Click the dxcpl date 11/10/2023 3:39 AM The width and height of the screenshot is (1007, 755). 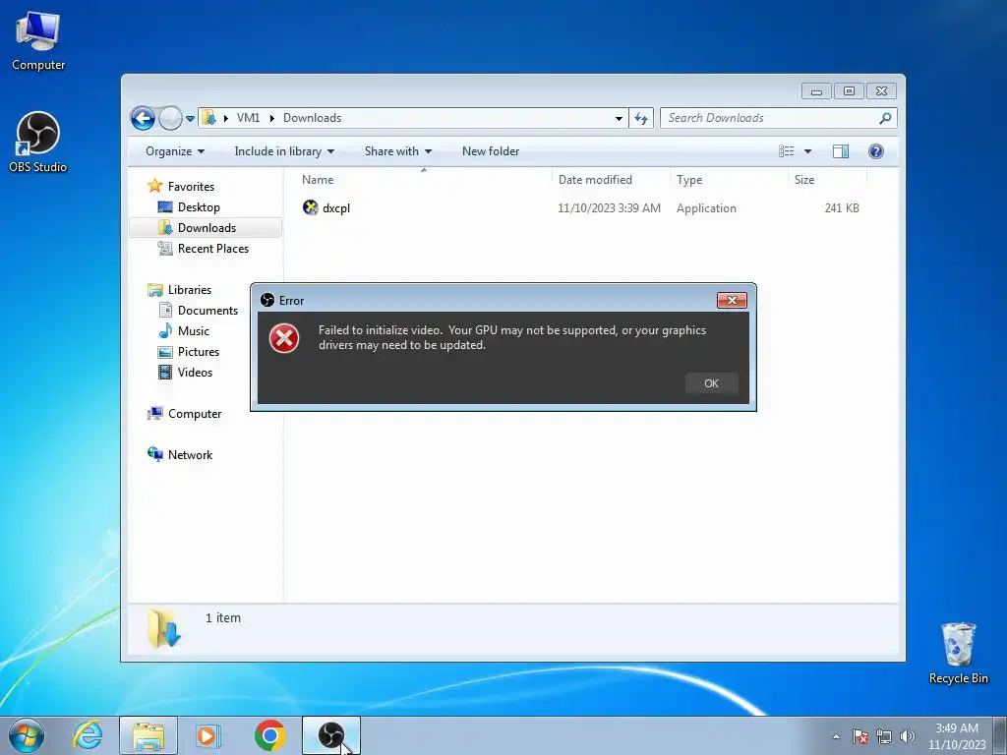[x=609, y=208]
